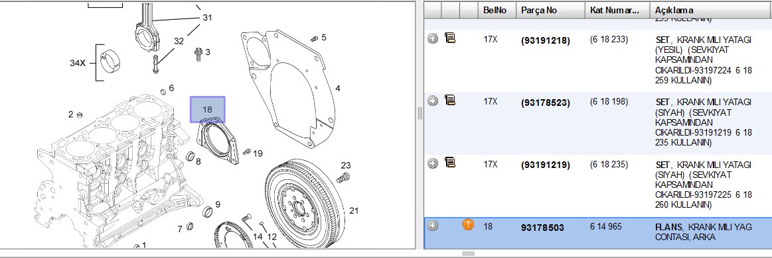The width and height of the screenshot is (772, 258).
Task: Select part number (93191218)
Action: (545, 41)
